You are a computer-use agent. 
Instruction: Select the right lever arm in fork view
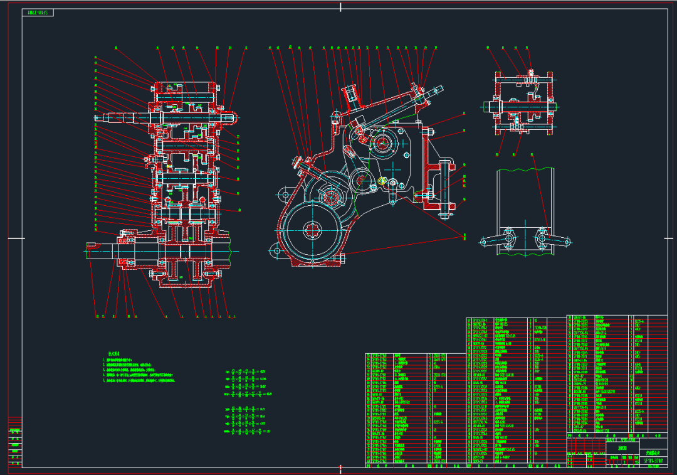[553, 239]
